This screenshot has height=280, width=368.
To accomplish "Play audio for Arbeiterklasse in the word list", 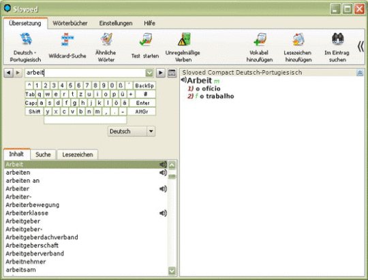I will pyautogui.click(x=163, y=213).
